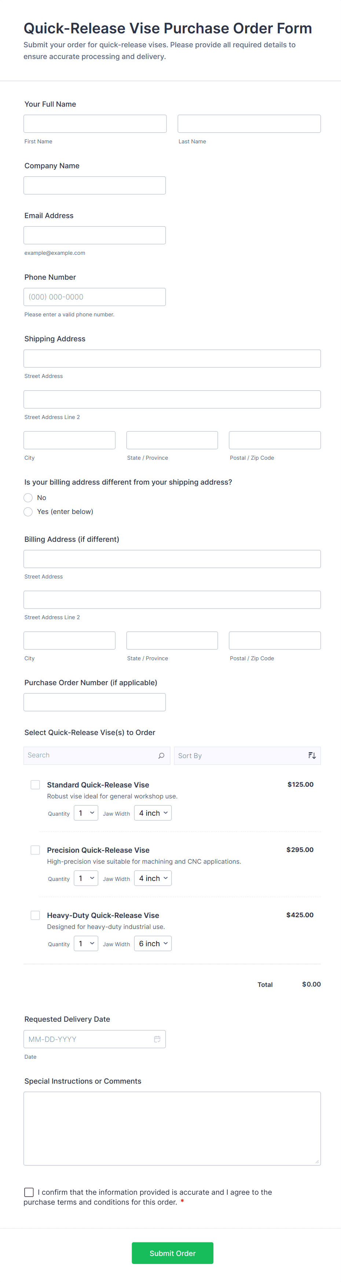Viewport: 341px width, 1282px height.
Task: Open Standard vise Quantity dropdown
Action: [86, 813]
